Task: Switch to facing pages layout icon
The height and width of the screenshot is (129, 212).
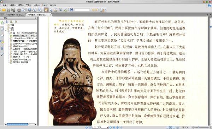Action: pos(174,127)
